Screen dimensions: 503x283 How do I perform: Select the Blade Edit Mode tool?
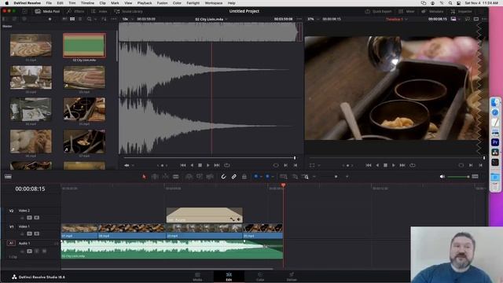pyautogui.click(x=176, y=176)
